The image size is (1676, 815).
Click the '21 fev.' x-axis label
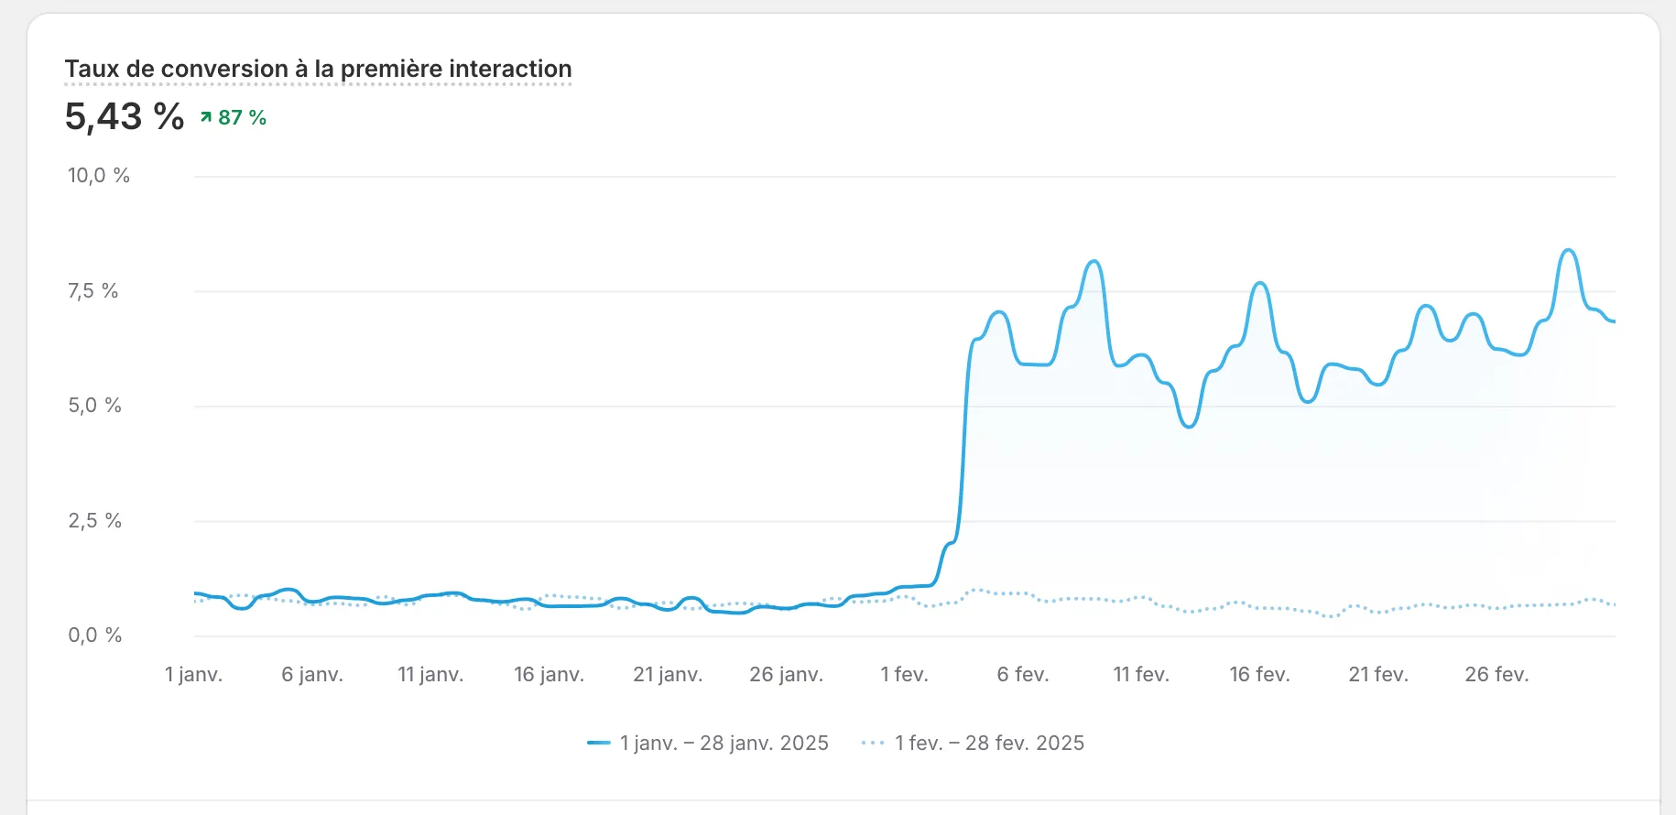point(1378,675)
